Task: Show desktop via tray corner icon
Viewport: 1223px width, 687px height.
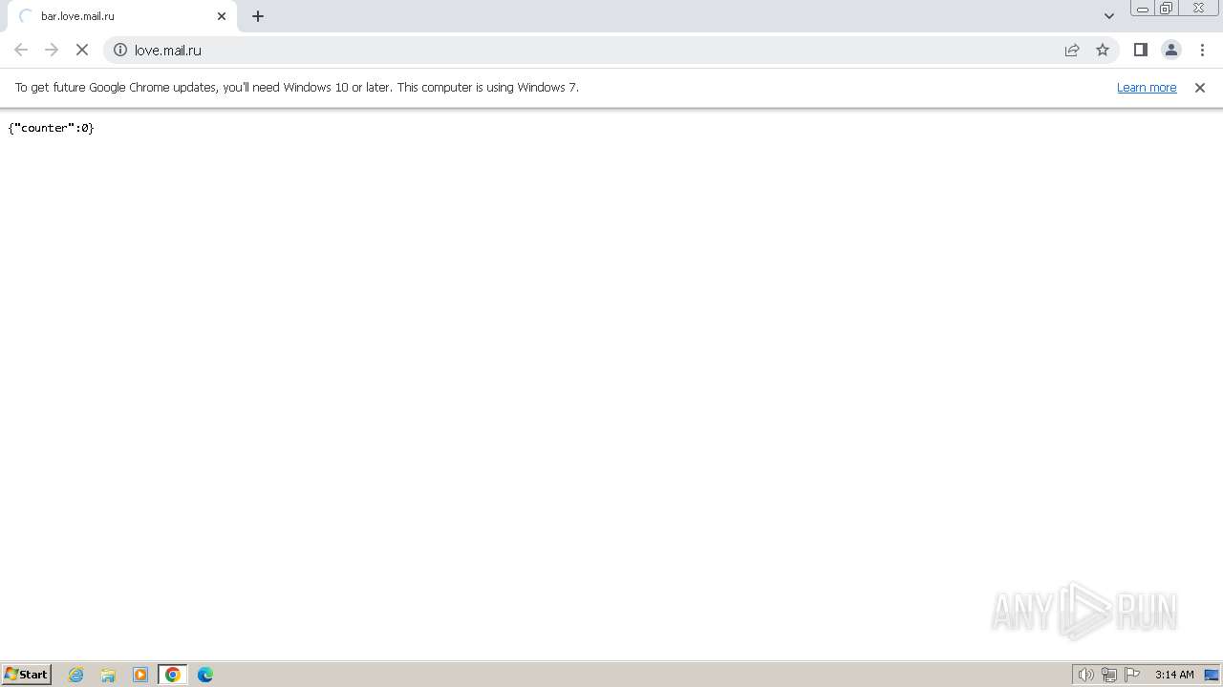Action: coord(1212,675)
